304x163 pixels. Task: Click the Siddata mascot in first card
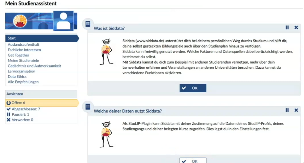tap(106, 52)
